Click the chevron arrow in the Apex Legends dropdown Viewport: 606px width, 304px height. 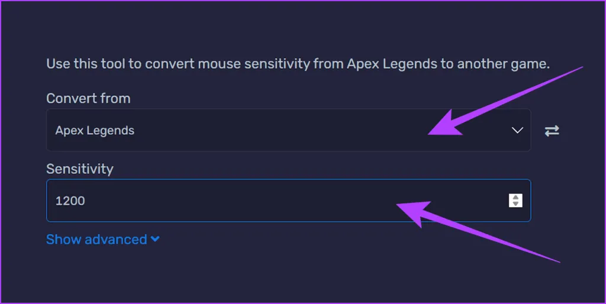pos(517,131)
